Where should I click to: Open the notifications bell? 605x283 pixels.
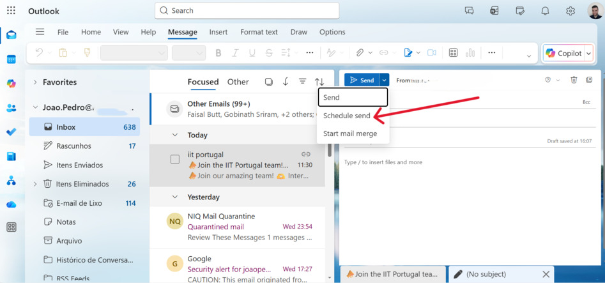tap(545, 11)
